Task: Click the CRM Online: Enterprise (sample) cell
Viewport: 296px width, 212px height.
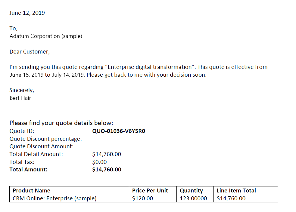Action: tap(55, 198)
